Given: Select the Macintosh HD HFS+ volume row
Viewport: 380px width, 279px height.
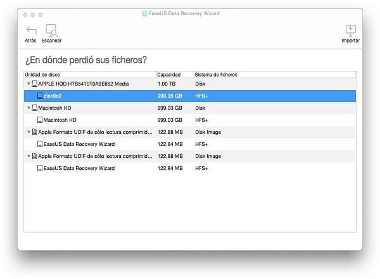Looking at the screenshot, I should (190, 120).
